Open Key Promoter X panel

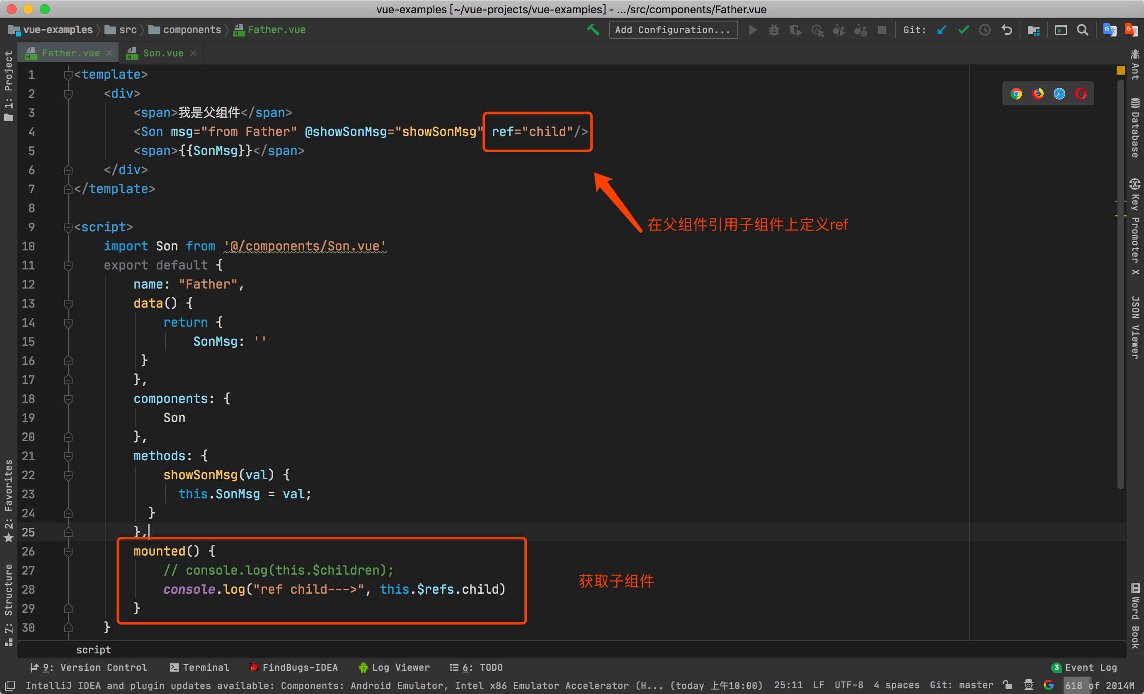(x=1135, y=226)
